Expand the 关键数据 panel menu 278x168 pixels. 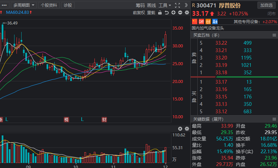[x=274, y=119]
